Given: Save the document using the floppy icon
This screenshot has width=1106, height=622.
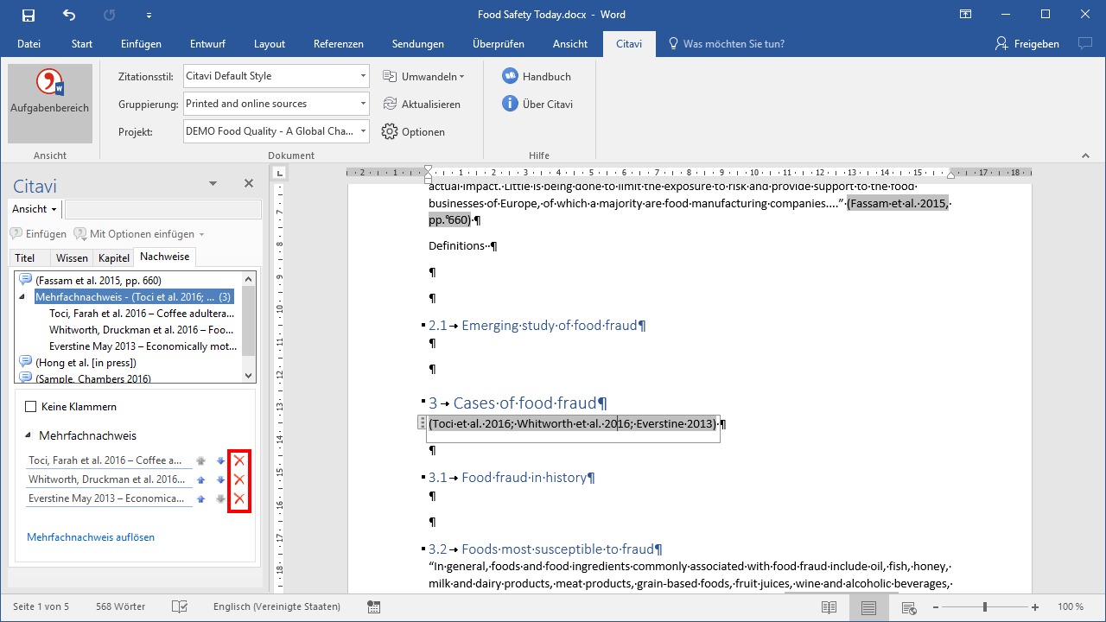Looking at the screenshot, I should pyautogui.click(x=29, y=15).
